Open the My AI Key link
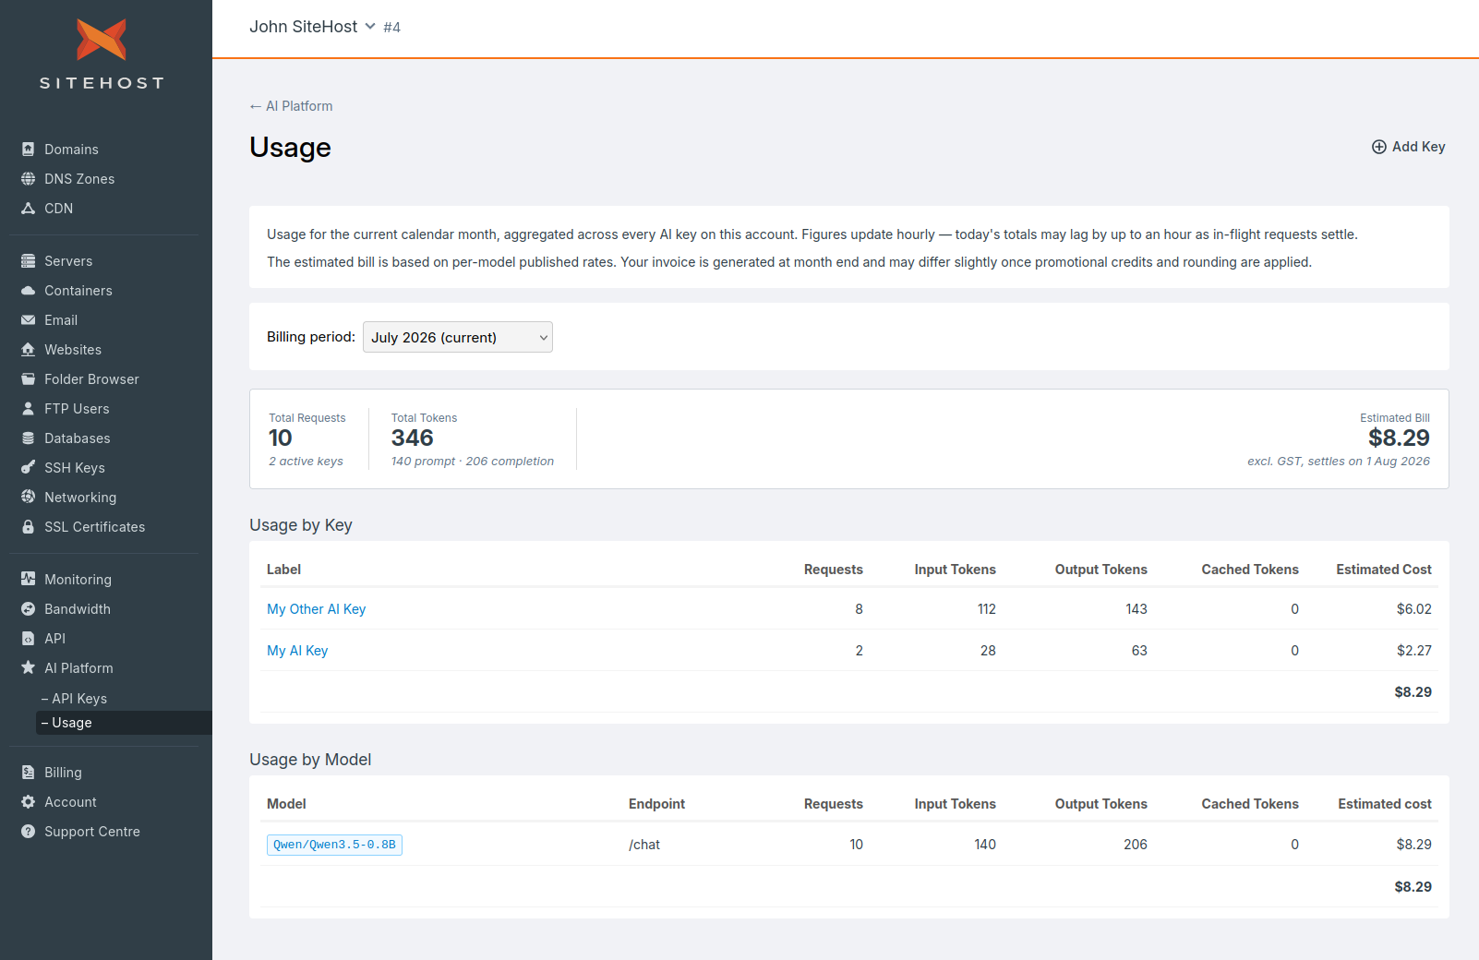This screenshot has width=1479, height=960. coord(297,651)
